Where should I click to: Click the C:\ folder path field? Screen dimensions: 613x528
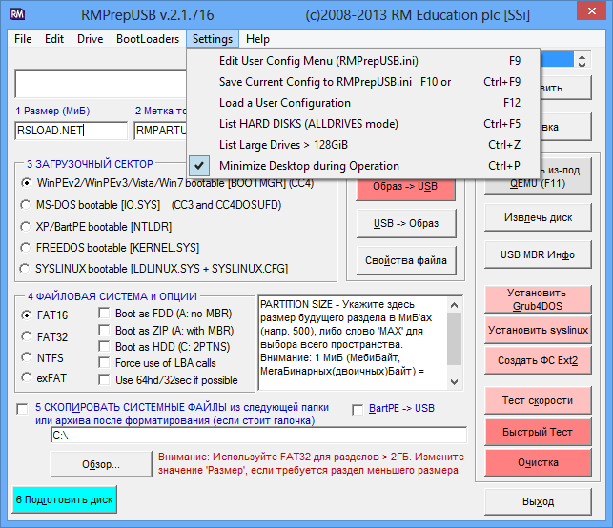pos(258,436)
